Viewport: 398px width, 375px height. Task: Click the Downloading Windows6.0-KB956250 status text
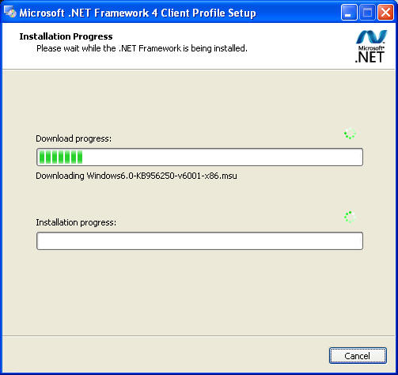coord(136,176)
